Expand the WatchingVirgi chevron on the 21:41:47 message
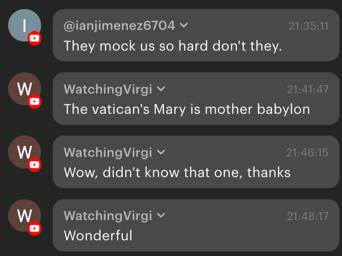The image size is (342, 256). coord(161,89)
